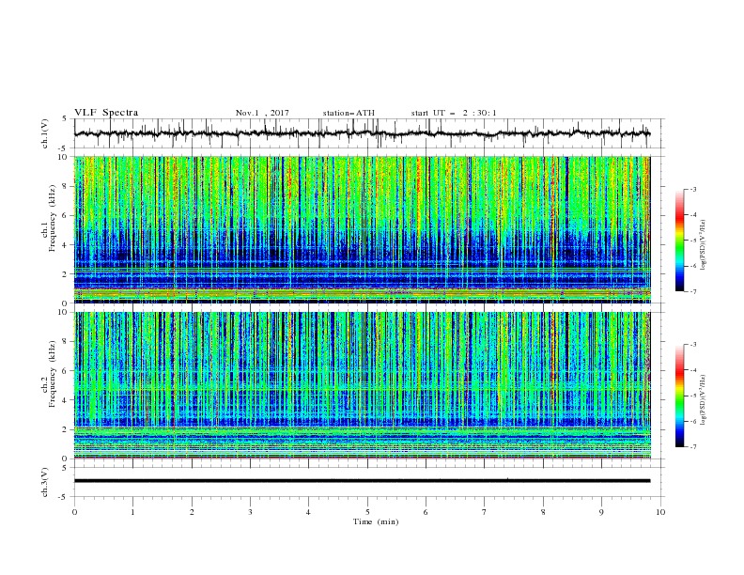
Task: Click time axis tick label "6"
Action: (x=426, y=512)
